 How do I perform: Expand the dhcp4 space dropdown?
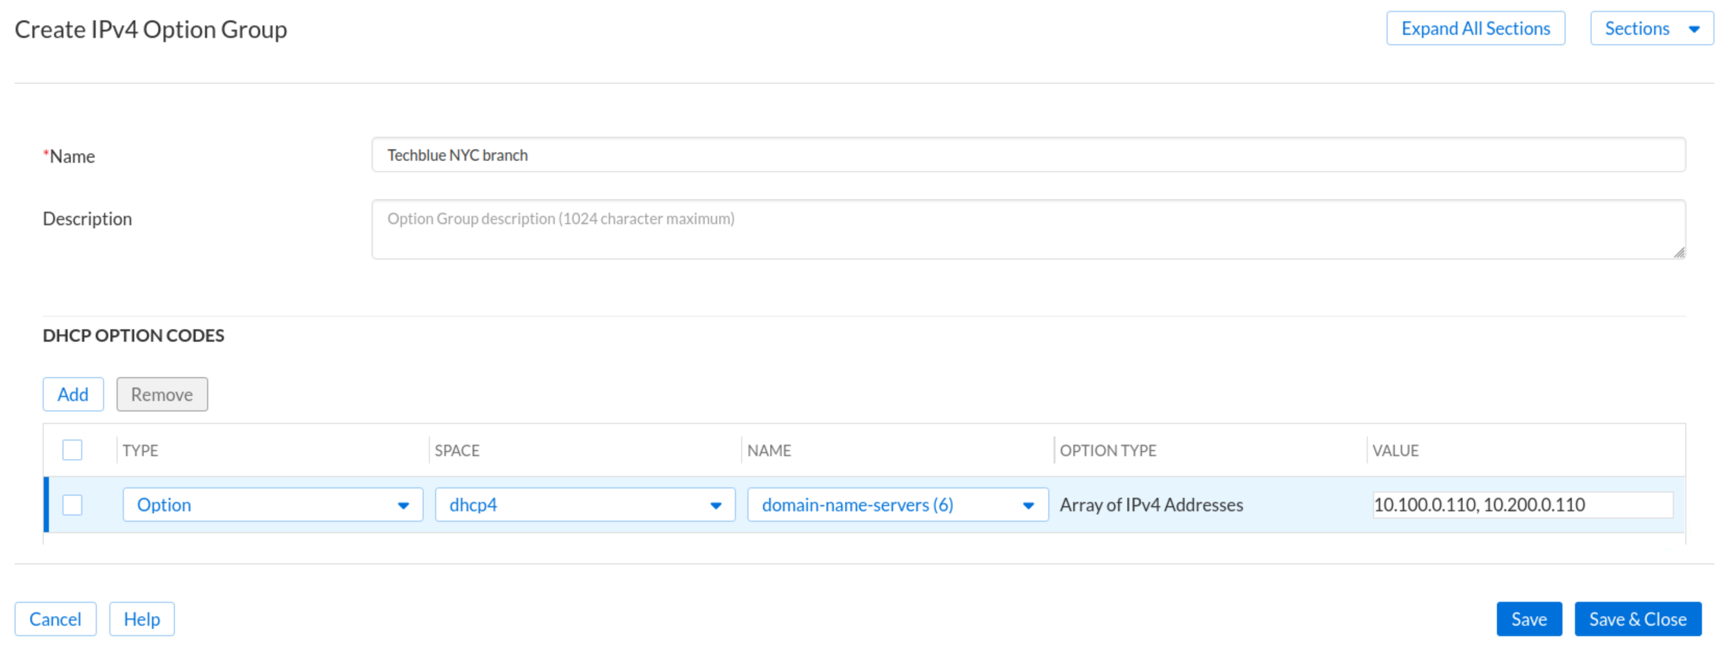pyautogui.click(x=585, y=504)
